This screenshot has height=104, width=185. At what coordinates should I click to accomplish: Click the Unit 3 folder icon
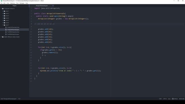[x=5, y=16]
